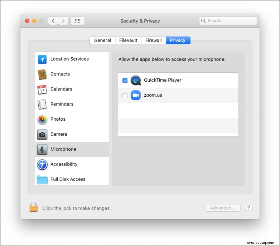Click 'Click the lock to make changes.' text
Screen dimensions: 280x246
pyautogui.click(x=76, y=208)
